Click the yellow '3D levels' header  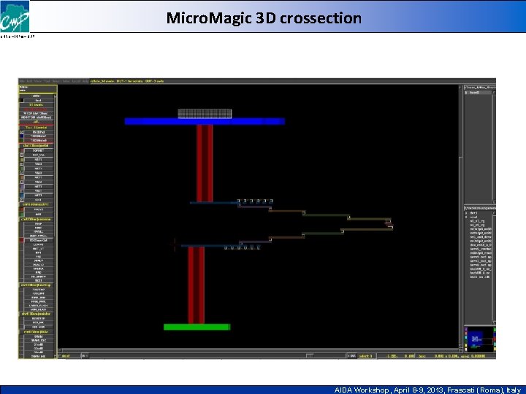37,105
